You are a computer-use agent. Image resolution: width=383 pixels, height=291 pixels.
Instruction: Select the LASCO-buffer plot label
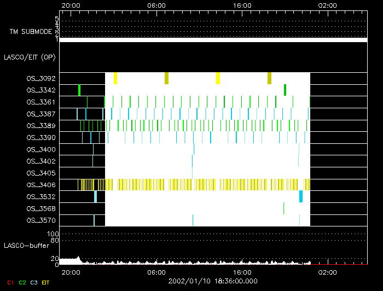(x=26, y=246)
